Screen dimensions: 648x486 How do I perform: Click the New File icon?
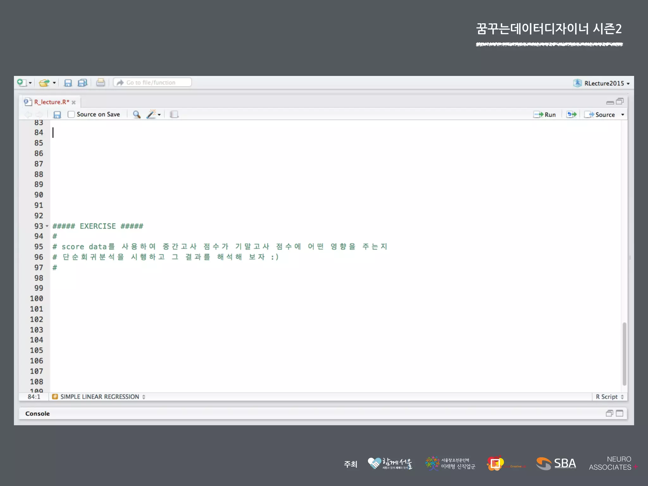pyautogui.click(x=22, y=83)
